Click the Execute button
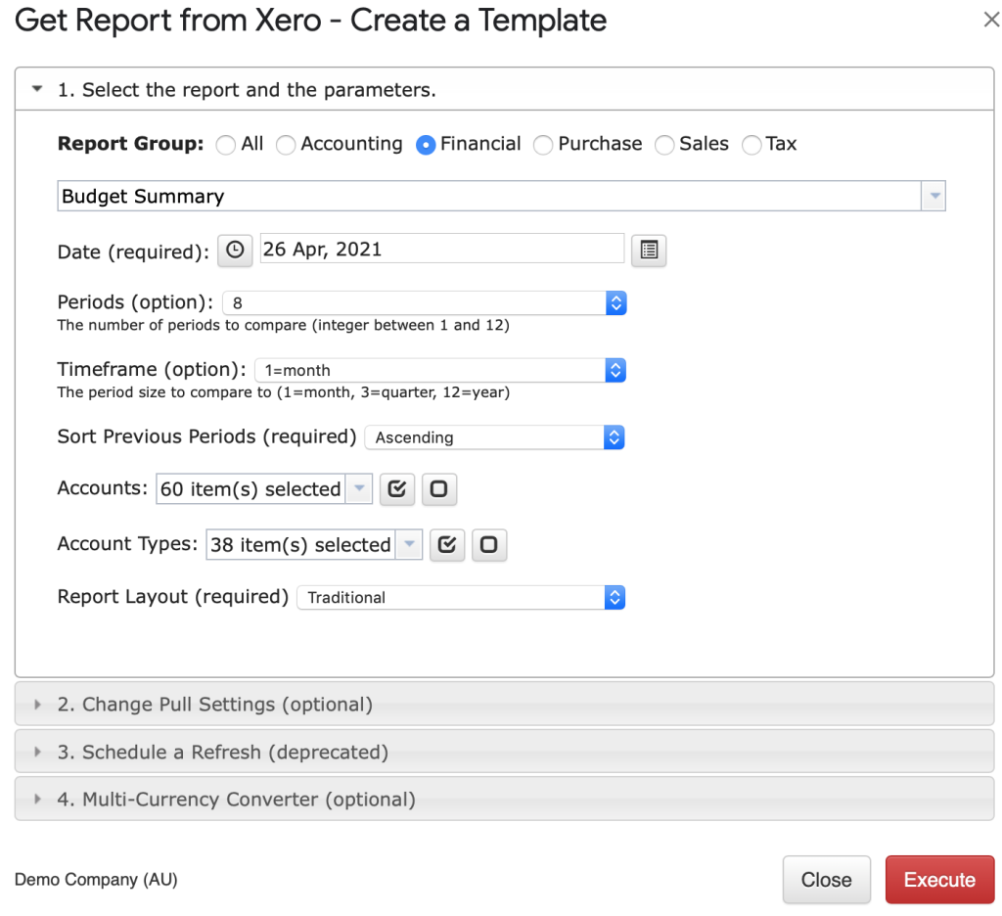Viewport: 1002px width, 916px height. click(x=939, y=880)
